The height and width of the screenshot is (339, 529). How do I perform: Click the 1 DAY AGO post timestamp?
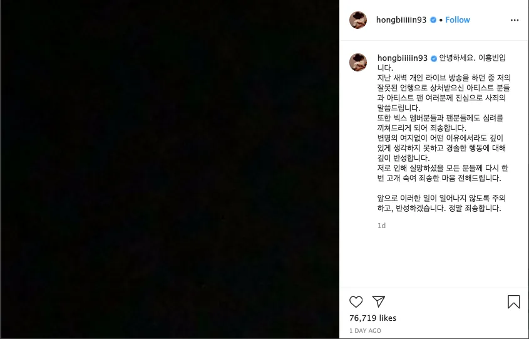coord(366,331)
